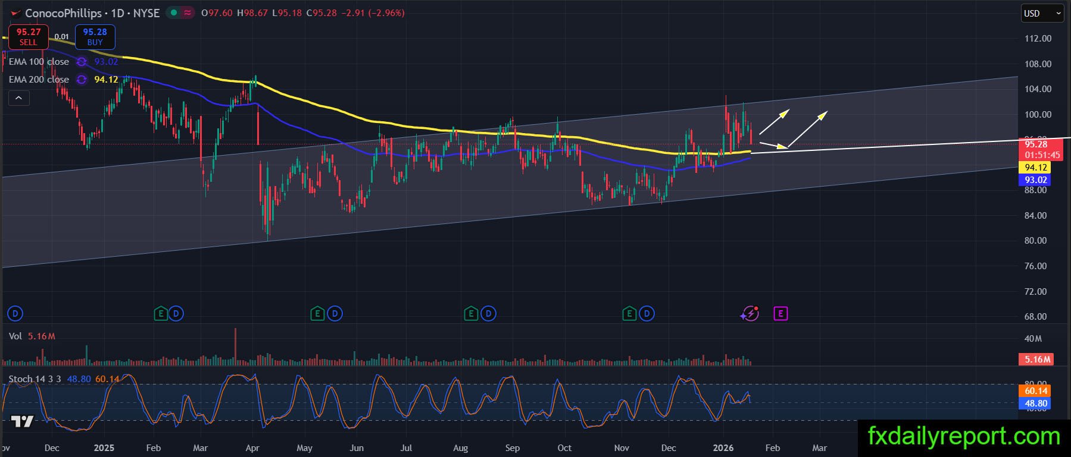This screenshot has height=457, width=1071.
Task: Select the blue 93.02 value in the EMA 100 legend
Action: (106, 62)
